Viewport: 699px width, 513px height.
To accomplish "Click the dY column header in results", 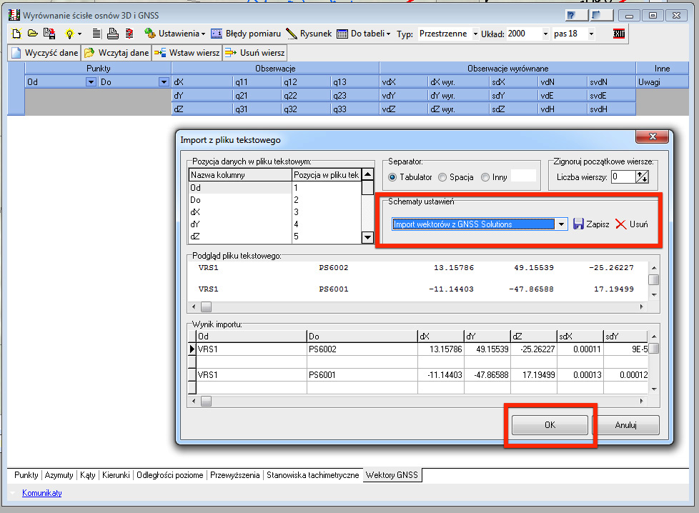I will 487,337.
